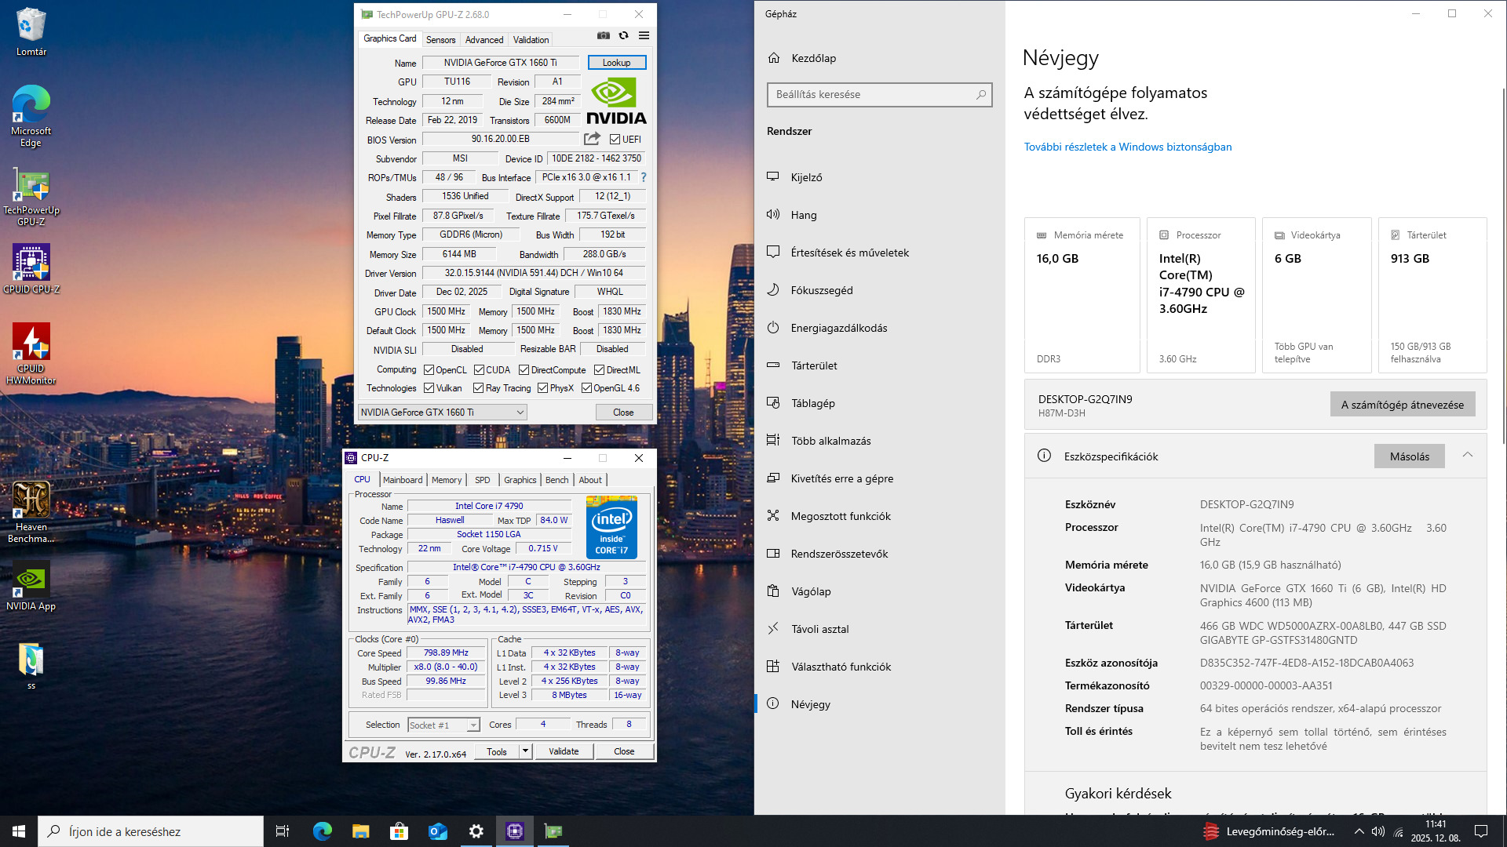The height and width of the screenshot is (847, 1507).
Task: Switch to the Mainboard tab in CPU-Z
Action: click(403, 480)
